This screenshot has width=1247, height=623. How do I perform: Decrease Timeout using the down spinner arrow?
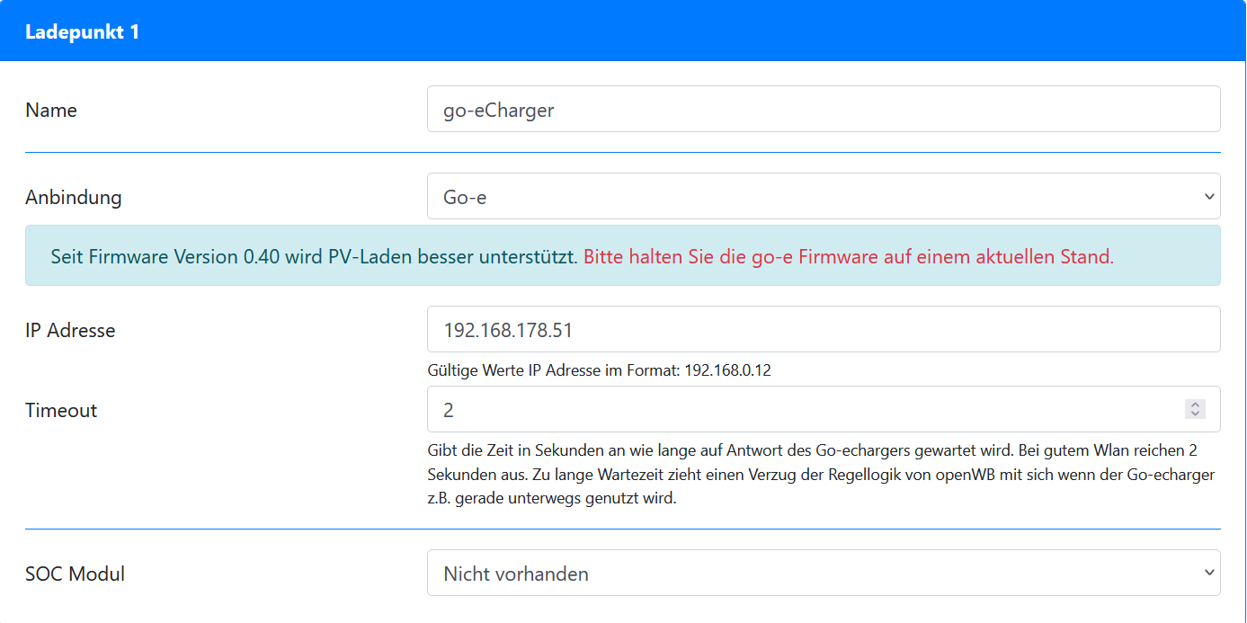click(x=1195, y=414)
